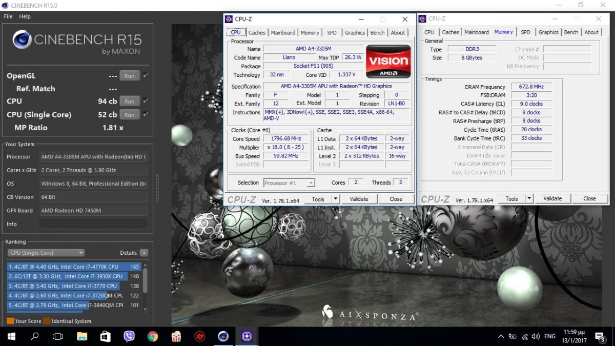The height and width of the screenshot is (346, 615).
Task: Open Tools dropdown arrow in left CPU-Z
Action: (x=336, y=199)
